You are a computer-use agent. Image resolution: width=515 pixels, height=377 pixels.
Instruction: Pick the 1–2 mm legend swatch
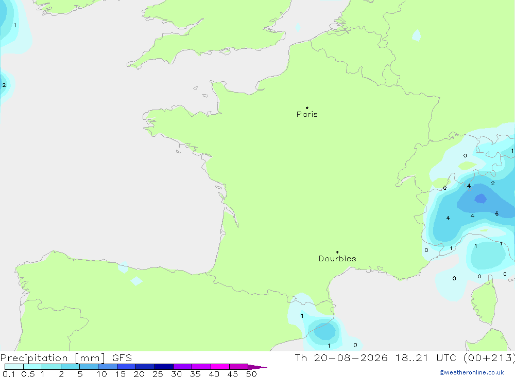(51, 367)
